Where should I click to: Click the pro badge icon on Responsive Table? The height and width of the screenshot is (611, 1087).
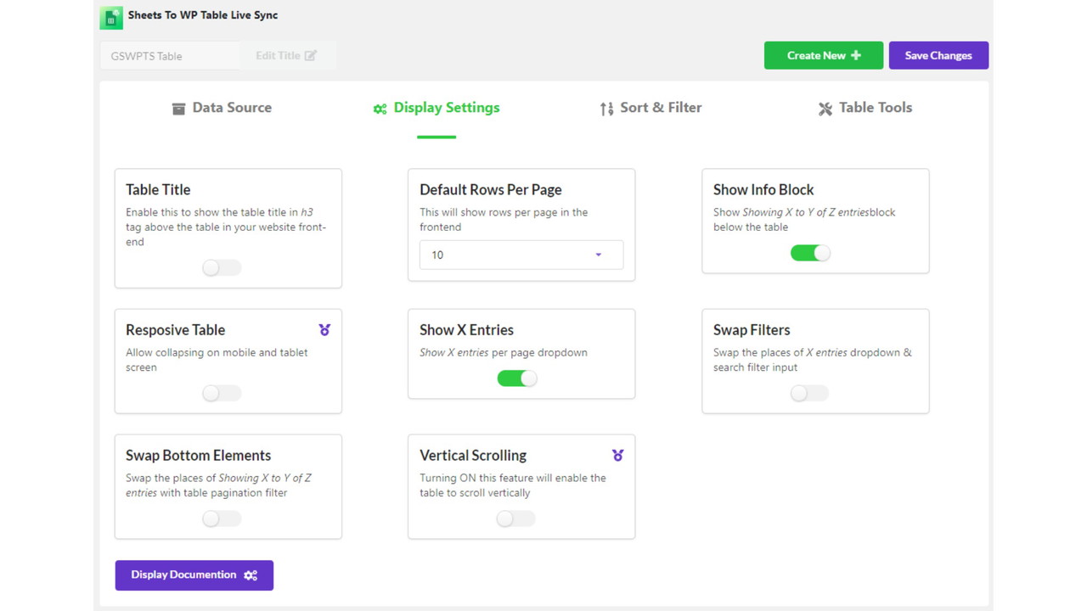tap(324, 329)
